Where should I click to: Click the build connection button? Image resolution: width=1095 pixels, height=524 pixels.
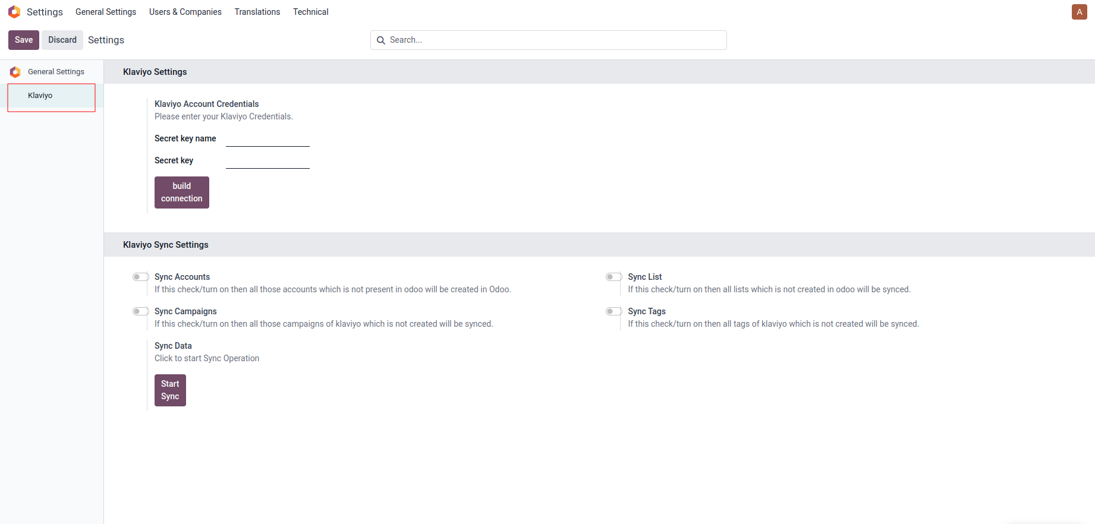(x=182, y=192)
